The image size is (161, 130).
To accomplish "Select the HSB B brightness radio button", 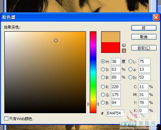I will tap(103, 77).
